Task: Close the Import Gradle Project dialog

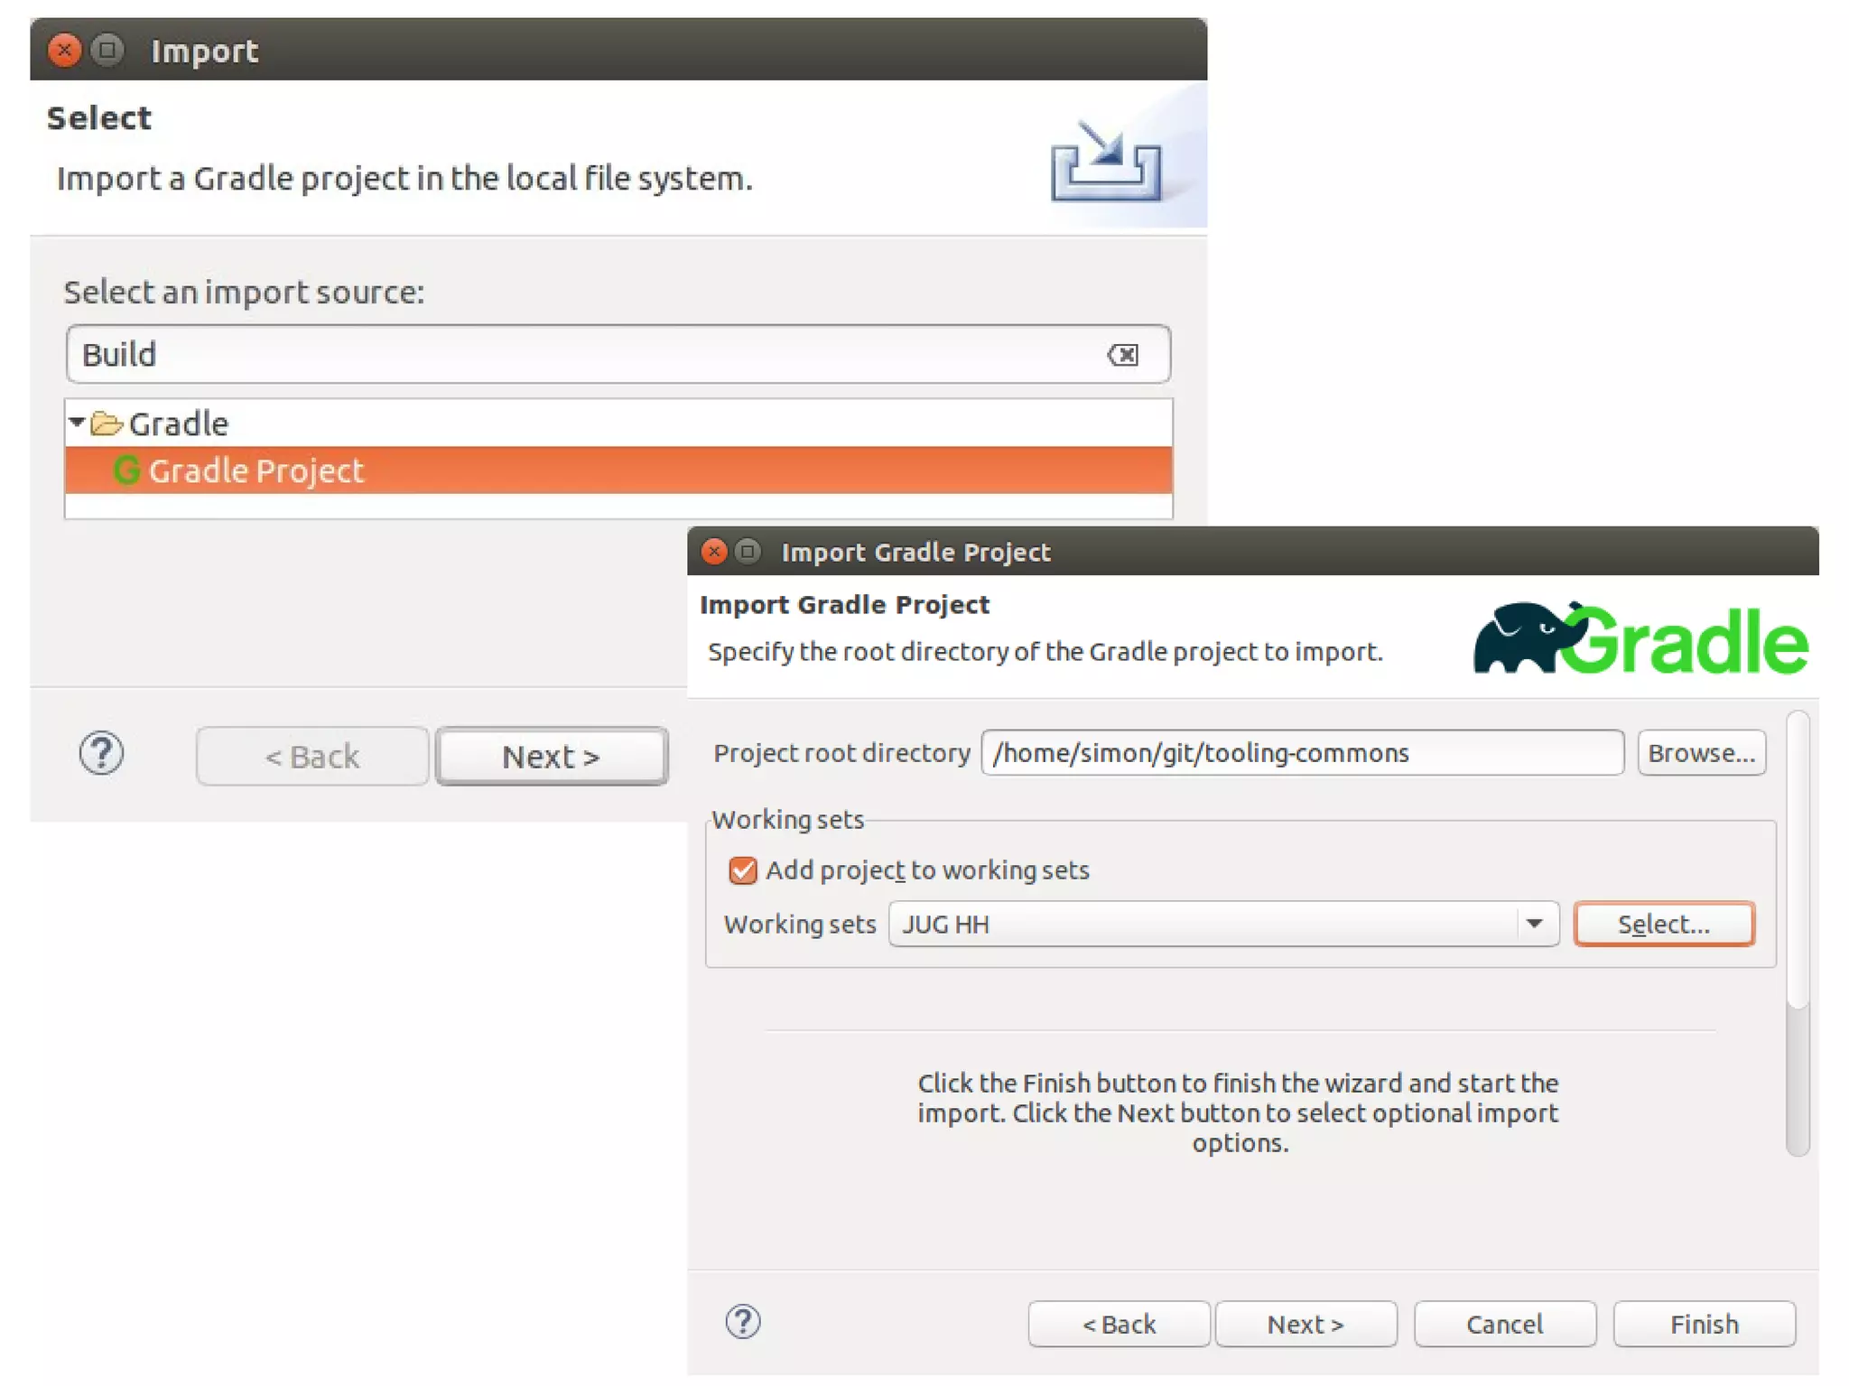Action: click(713, 552)
